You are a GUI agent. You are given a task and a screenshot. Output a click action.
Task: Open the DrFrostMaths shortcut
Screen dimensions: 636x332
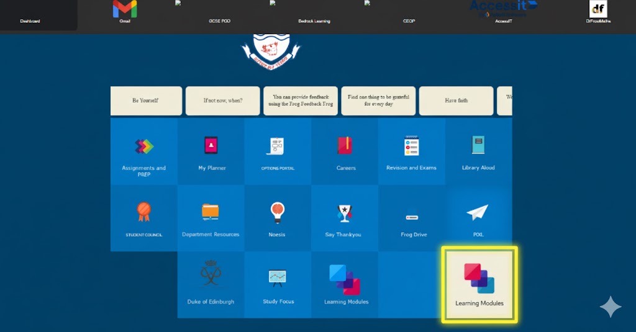coord(598,12)
